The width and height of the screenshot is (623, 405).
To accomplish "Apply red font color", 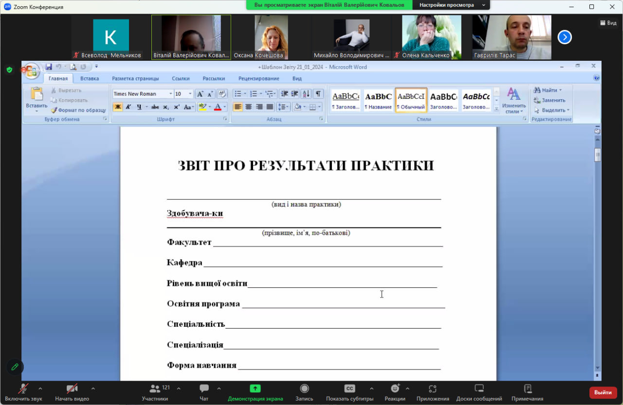I will pyautogui.click(x=218, y=107).
